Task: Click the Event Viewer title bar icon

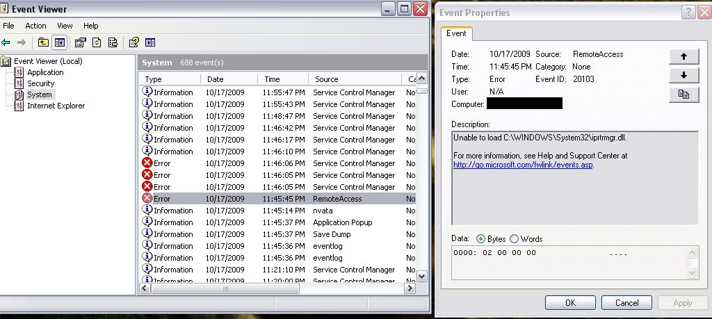Action: (x=3, y=8)
